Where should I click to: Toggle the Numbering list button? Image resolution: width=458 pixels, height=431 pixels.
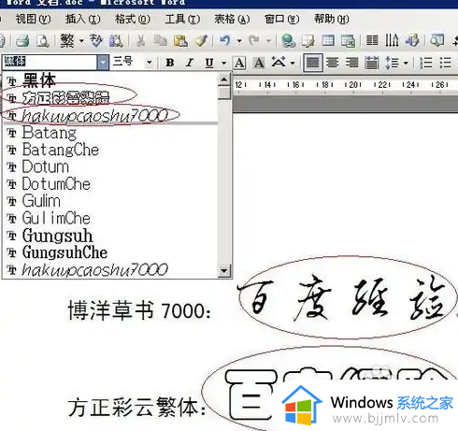pos(425,63)
